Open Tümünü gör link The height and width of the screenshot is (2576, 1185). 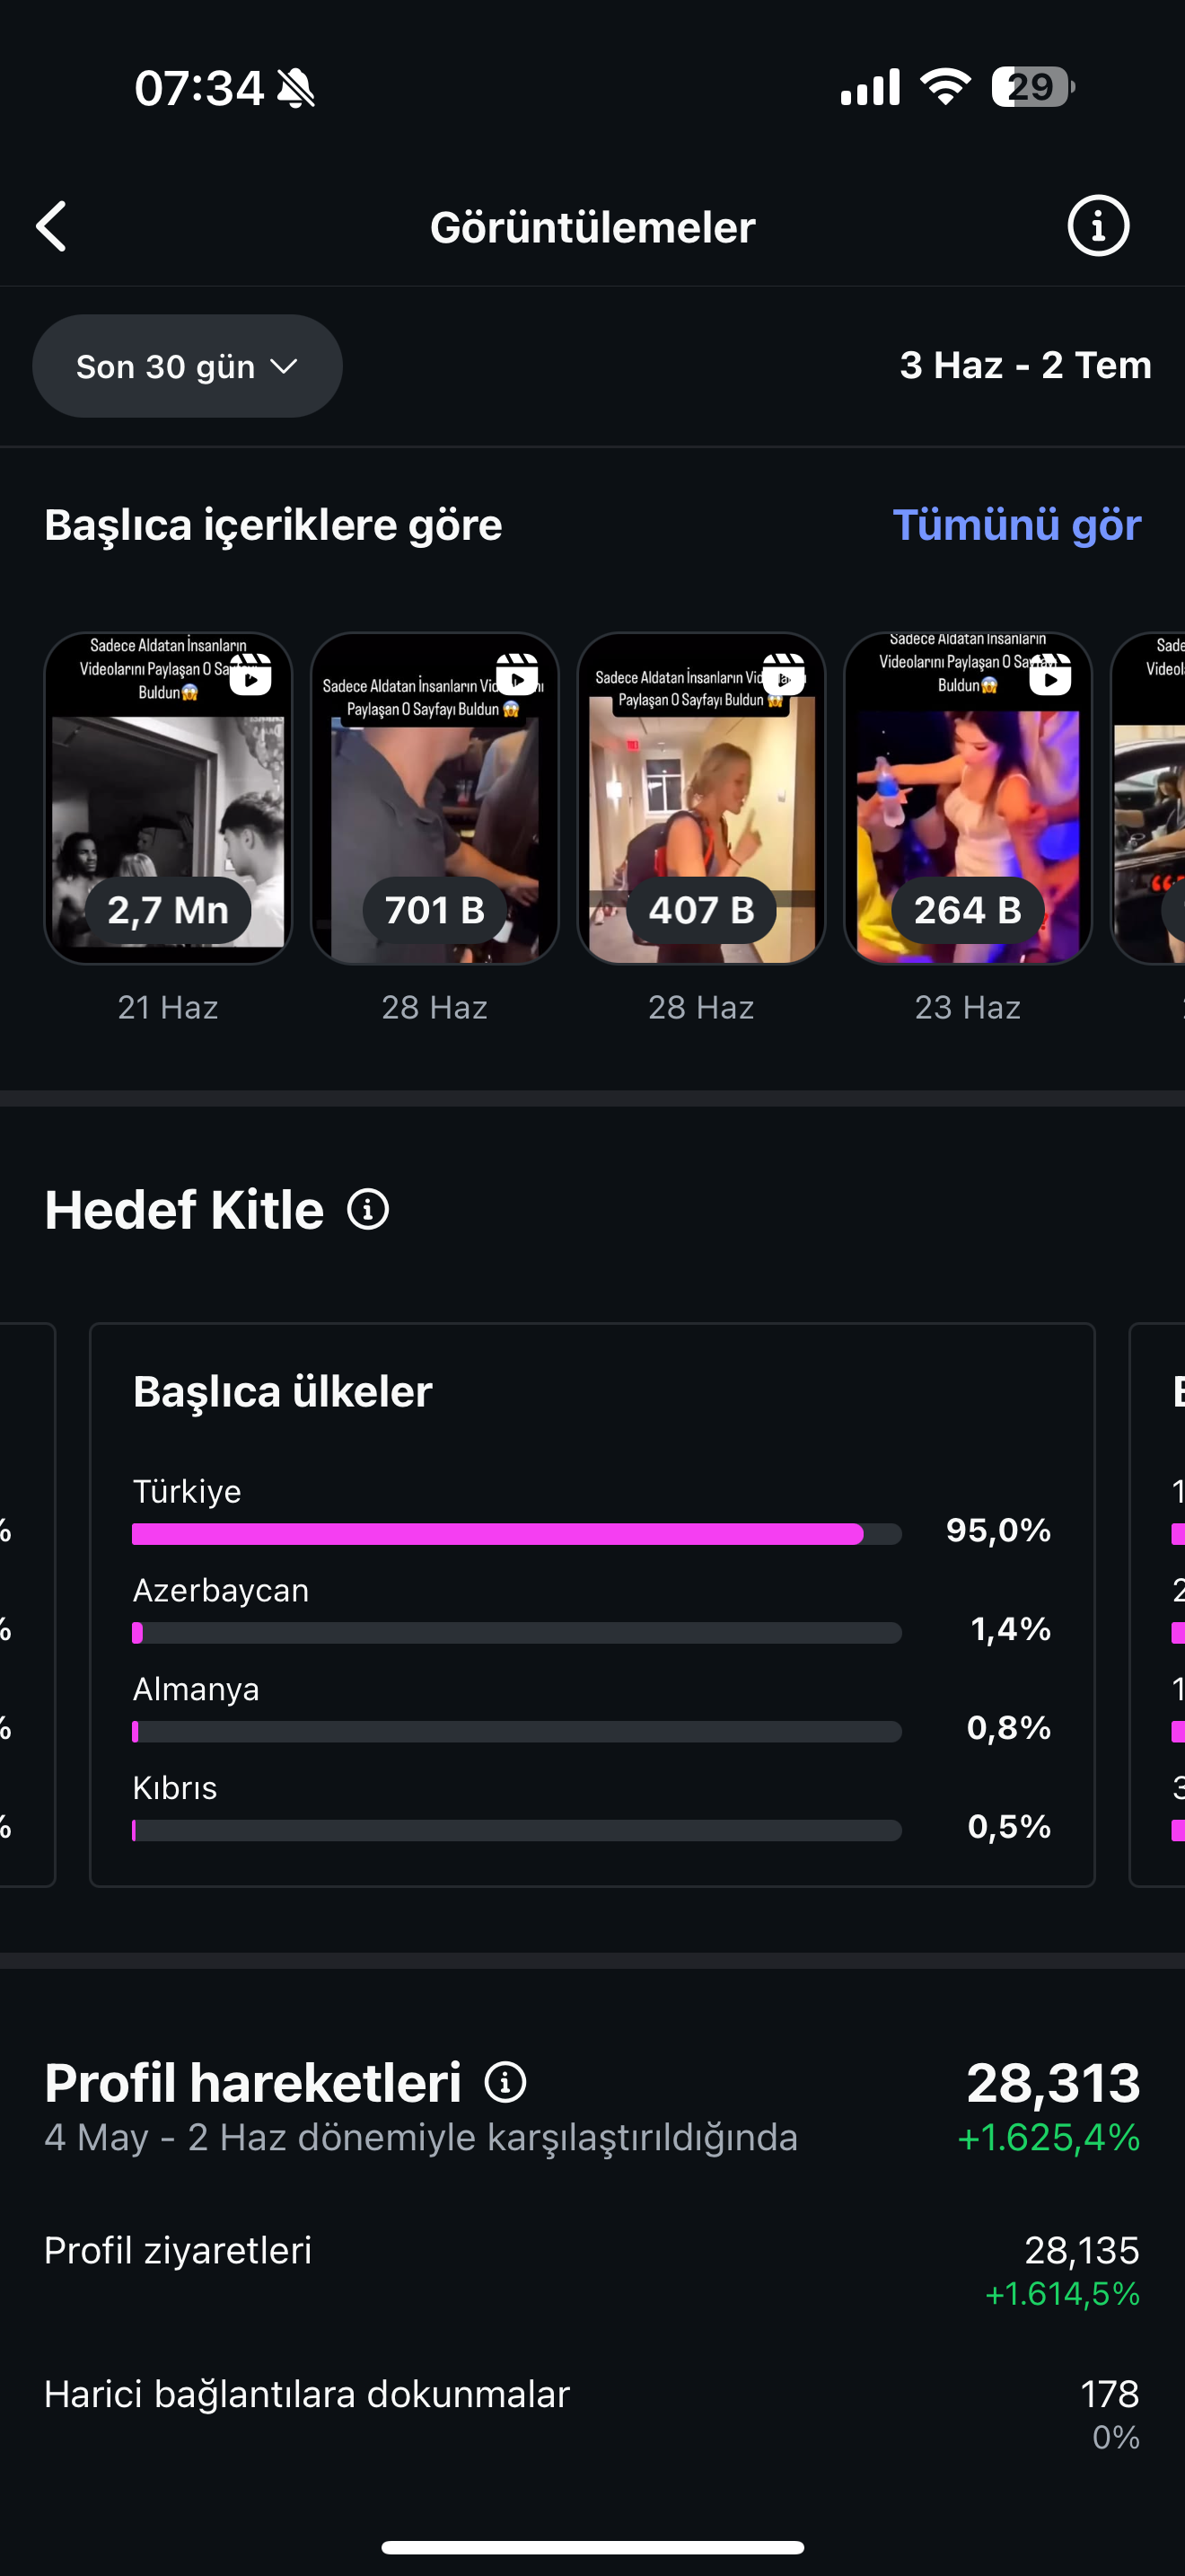pos(1016,524)
